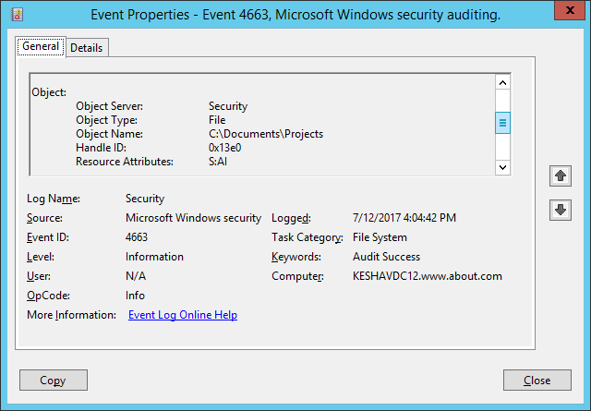Image resolution: width=591 pixels, height=411 pixels.
Task: Click the OpCode value Info
Action: tap(135, 296)
